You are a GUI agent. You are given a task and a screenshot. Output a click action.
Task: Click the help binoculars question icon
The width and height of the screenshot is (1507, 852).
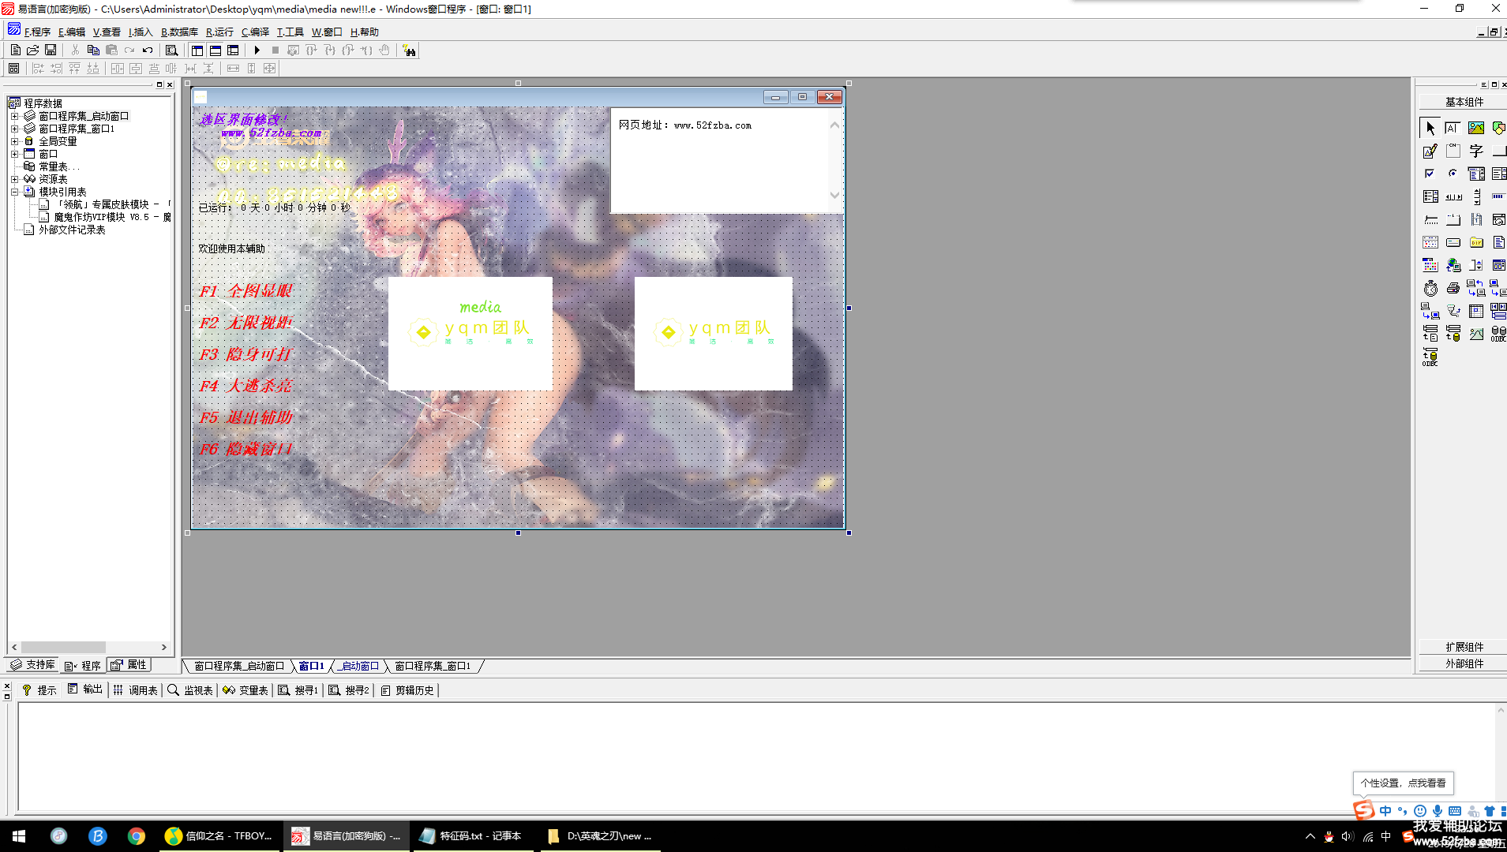click(x=409, y=50)
